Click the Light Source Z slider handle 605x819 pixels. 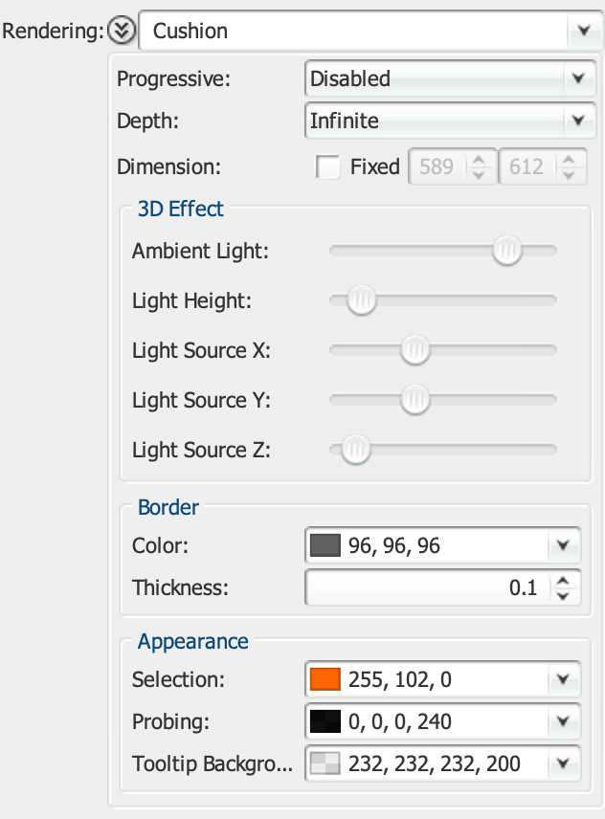[356, 451]
